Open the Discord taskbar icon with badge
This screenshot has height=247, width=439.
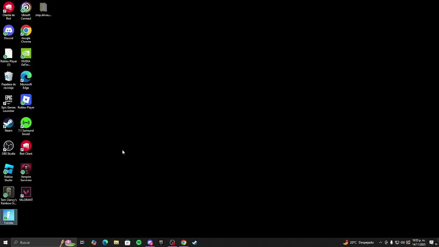(150, 243)
